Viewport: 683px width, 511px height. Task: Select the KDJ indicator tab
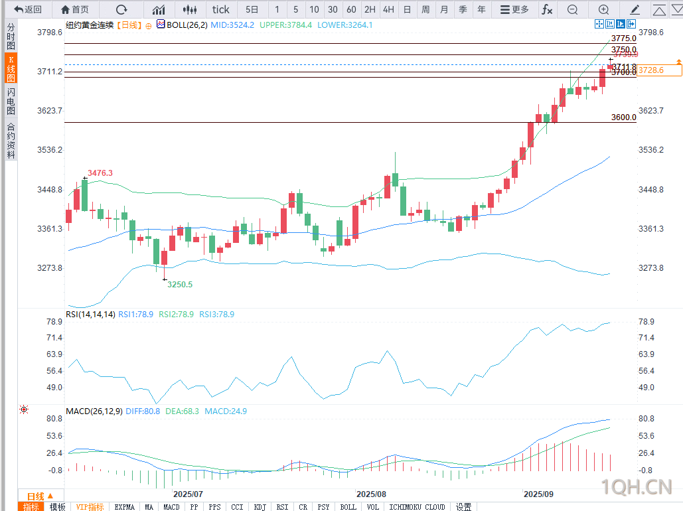point(260,507)
